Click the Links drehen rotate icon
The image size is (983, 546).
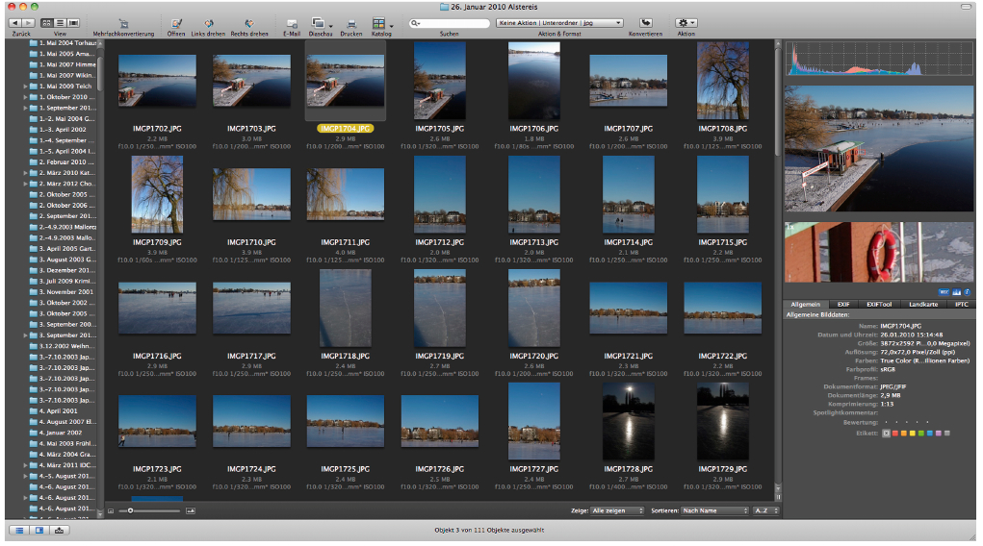(209, 22)
